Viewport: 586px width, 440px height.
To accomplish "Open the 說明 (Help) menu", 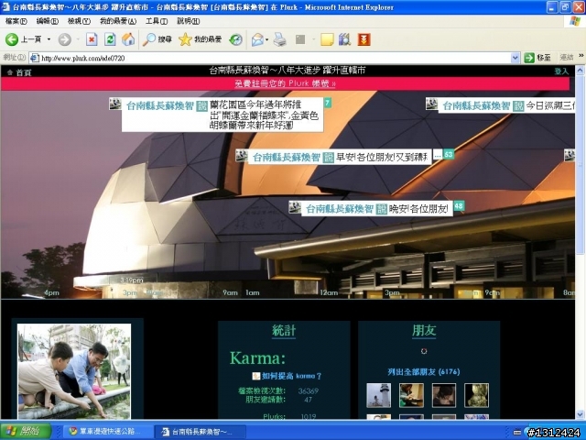I will [188, 21].
